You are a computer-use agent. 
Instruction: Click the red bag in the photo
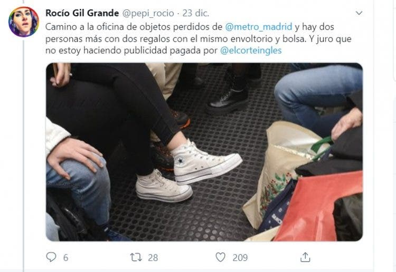pyautogui.click(x=319, y=207)
